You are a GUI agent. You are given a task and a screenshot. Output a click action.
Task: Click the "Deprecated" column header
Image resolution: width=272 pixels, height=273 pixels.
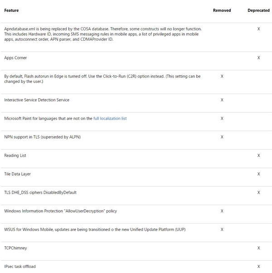tap(258, 10)
